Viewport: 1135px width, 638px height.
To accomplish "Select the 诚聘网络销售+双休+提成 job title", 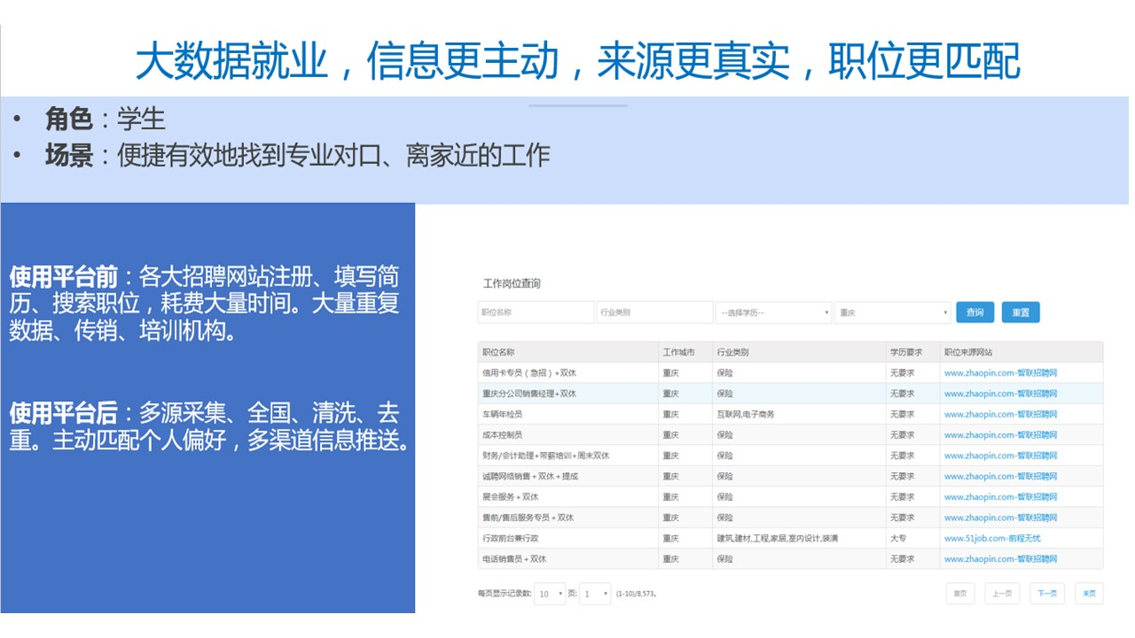I will click(530, 476).
